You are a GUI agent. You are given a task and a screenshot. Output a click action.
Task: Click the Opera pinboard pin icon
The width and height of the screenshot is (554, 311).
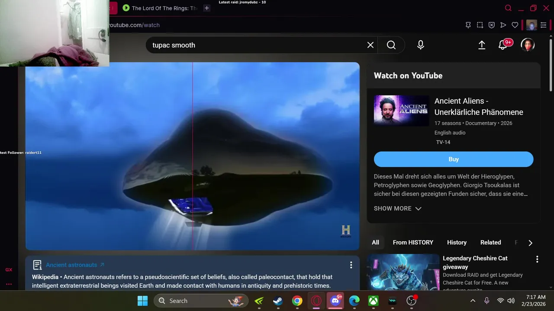[468, 25]
